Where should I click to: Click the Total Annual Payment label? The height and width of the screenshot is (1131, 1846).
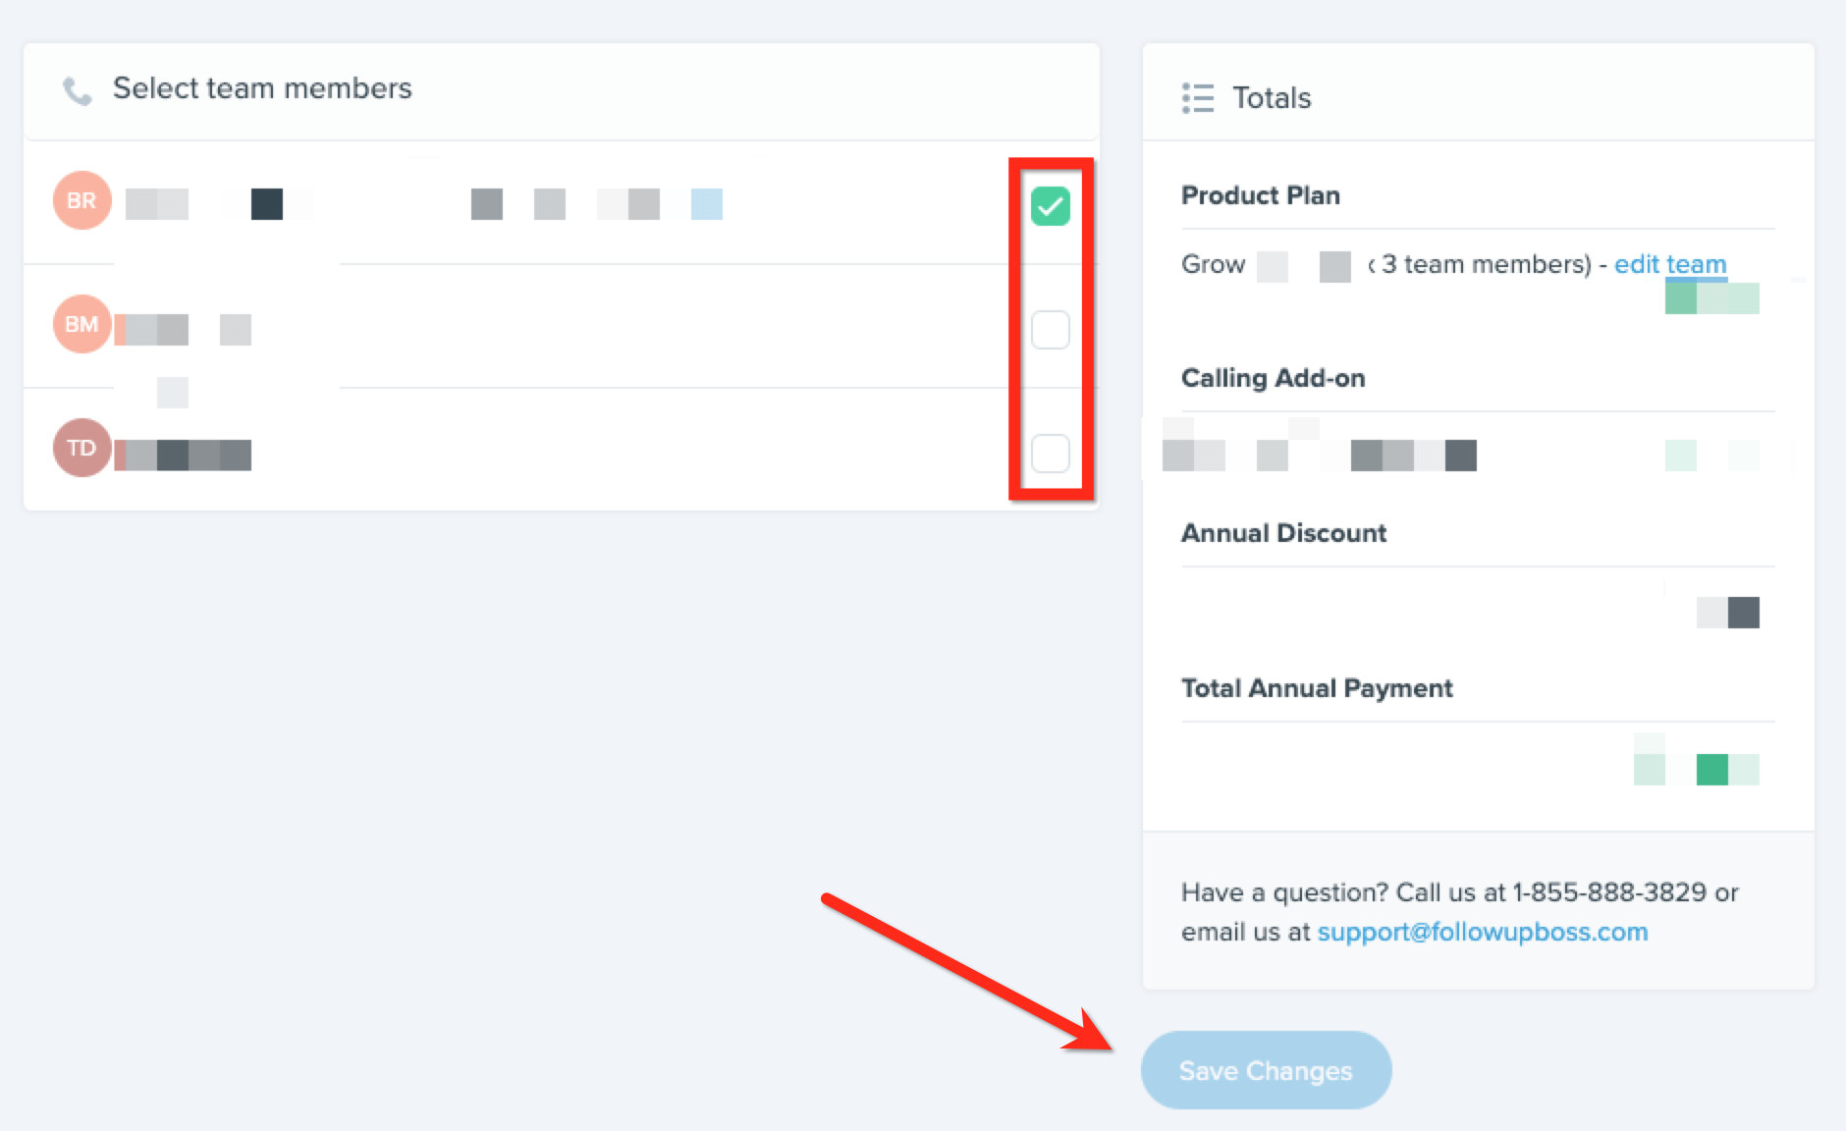1317,688
